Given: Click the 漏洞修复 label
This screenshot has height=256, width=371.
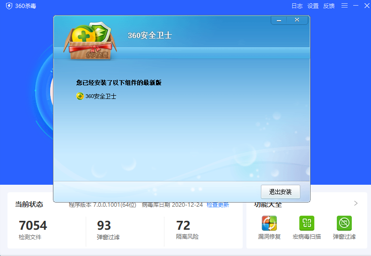Looking at the screenshot, I should 269,237.
